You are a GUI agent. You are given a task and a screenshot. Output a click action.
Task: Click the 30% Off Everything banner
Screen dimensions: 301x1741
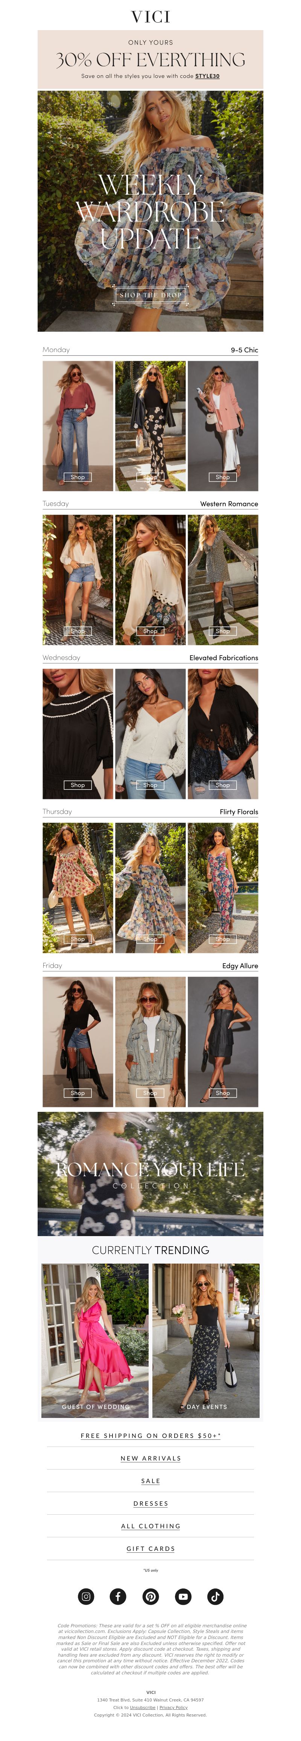pyautogui.click(x=150, y=59)
